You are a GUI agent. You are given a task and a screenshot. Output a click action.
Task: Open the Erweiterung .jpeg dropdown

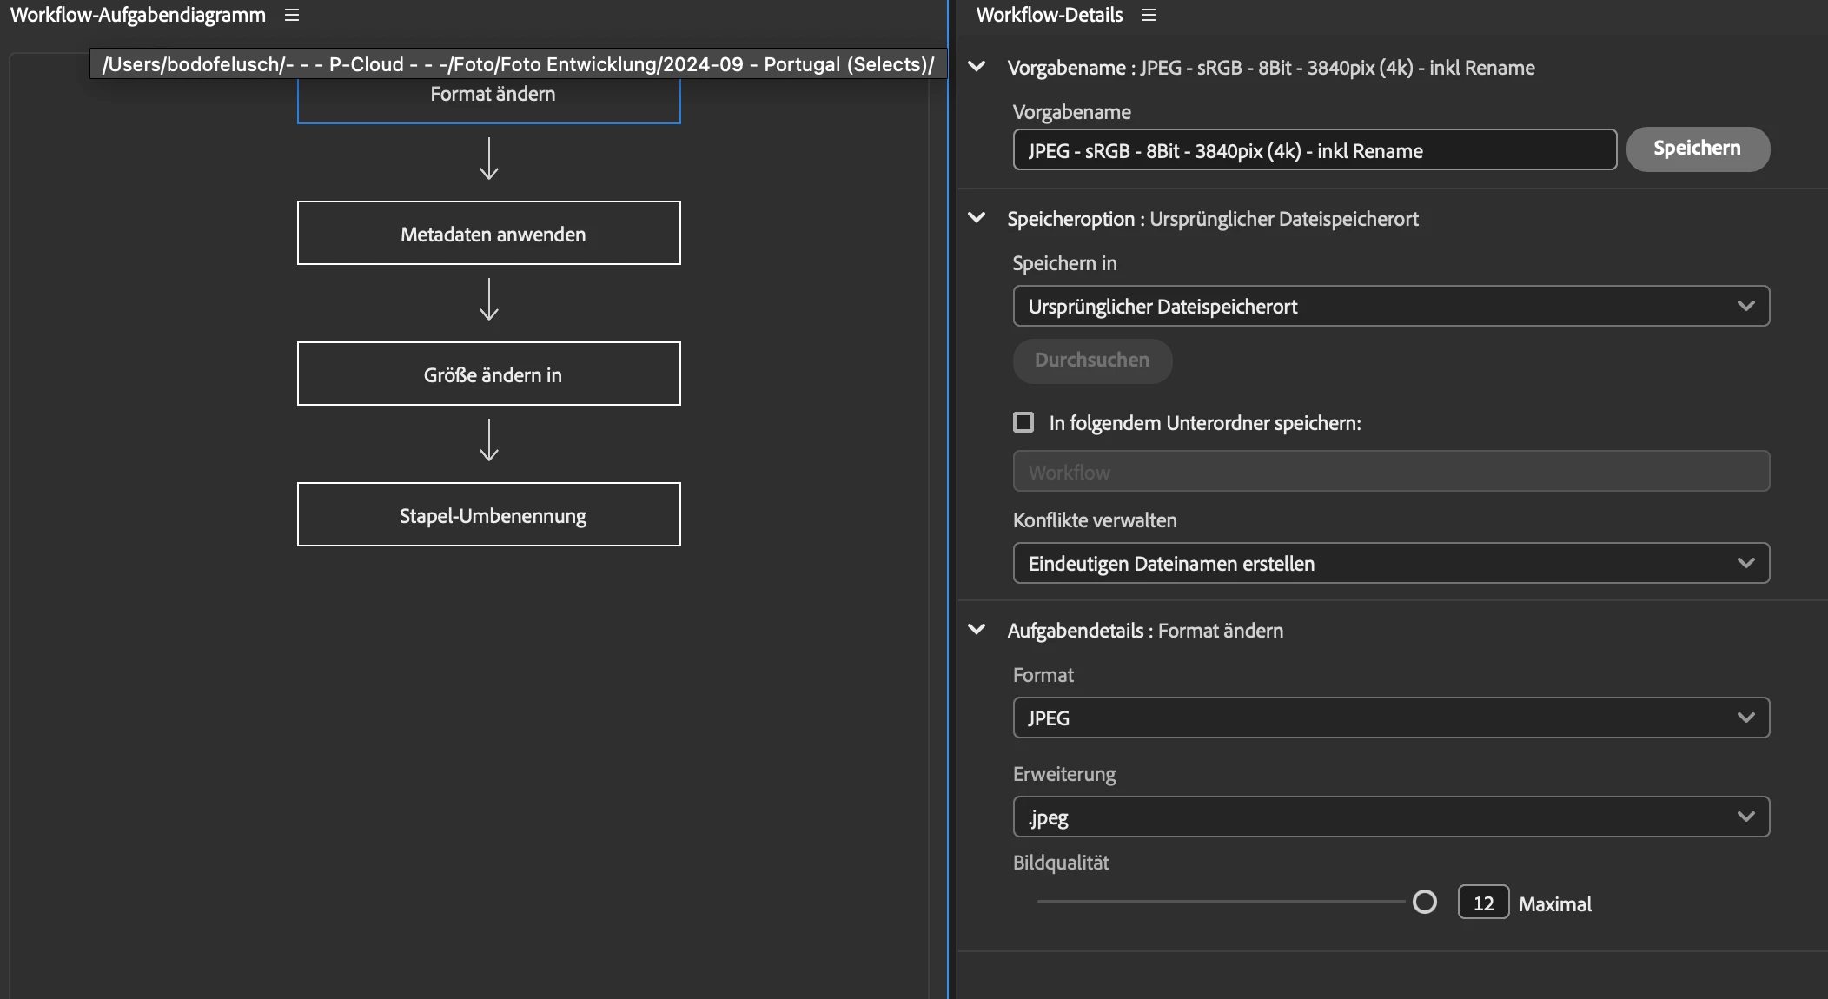tap(1390, 817)
